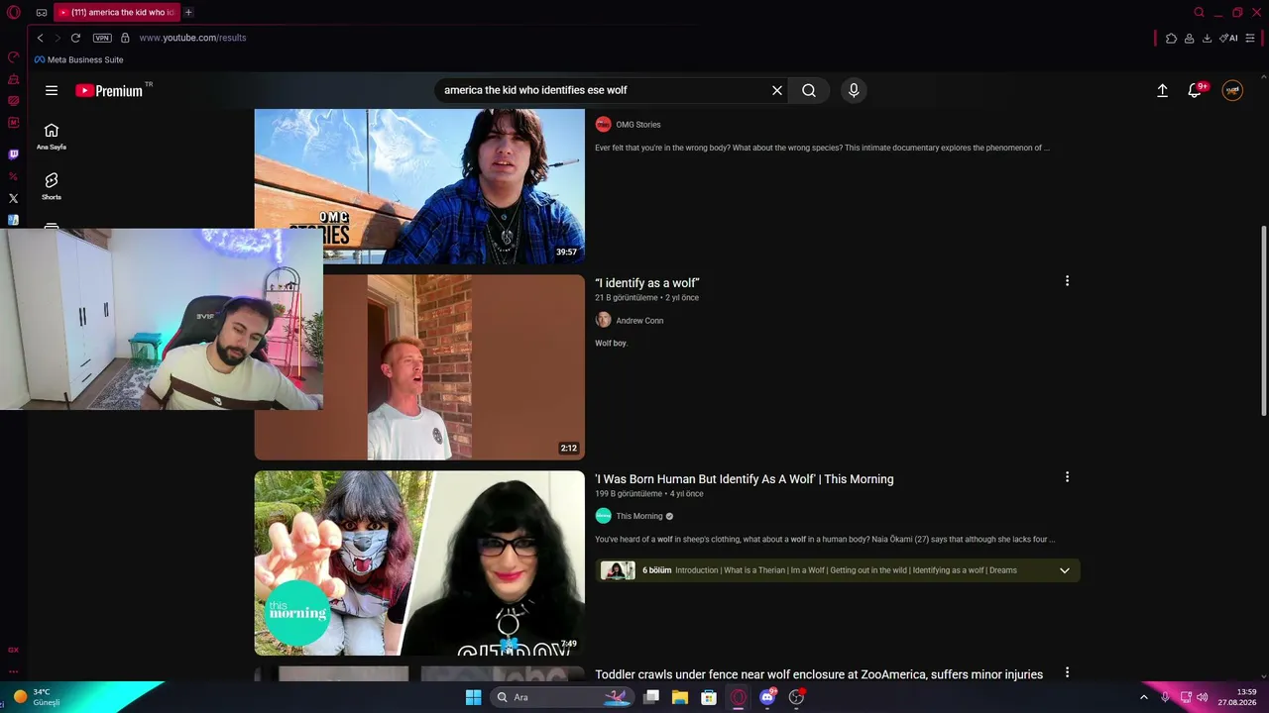1269x713 pixels.
Task: Open Toddler crawls under fence video title
Action: click(x=819, y=674)
